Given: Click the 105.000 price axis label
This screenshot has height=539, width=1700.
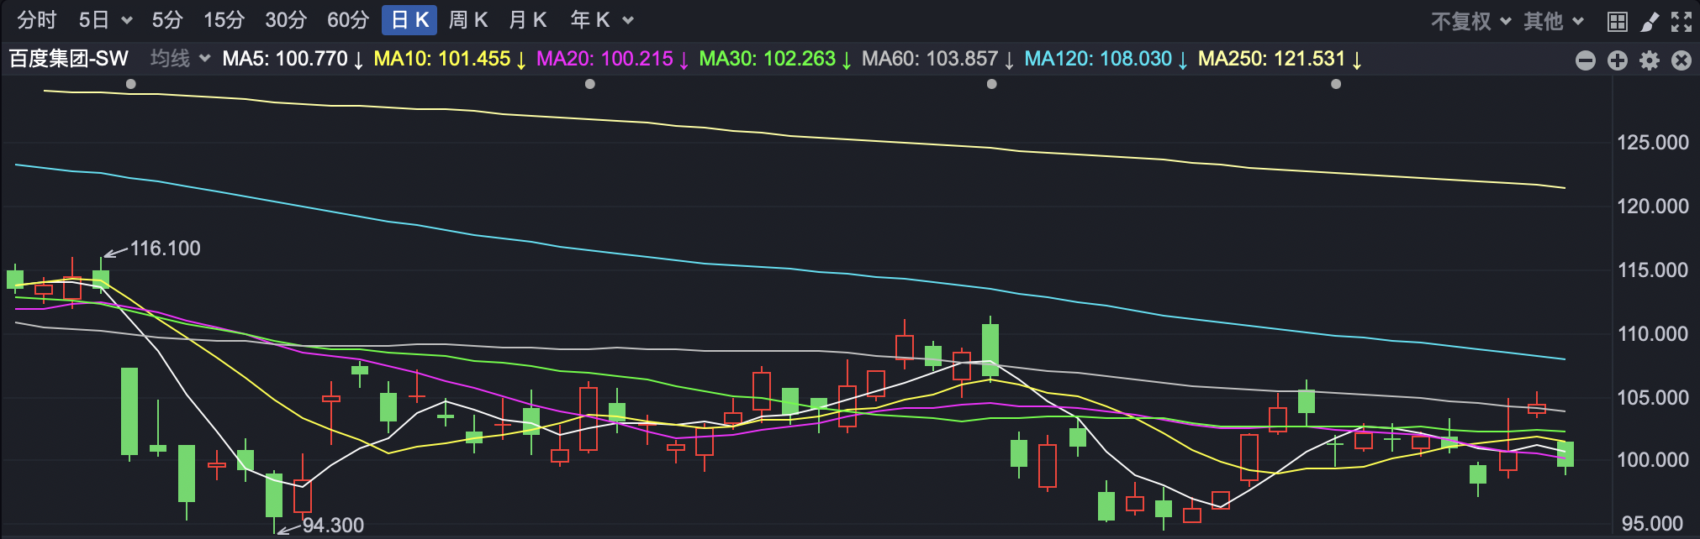Looking at the screenshot, I should (1653, 398).
